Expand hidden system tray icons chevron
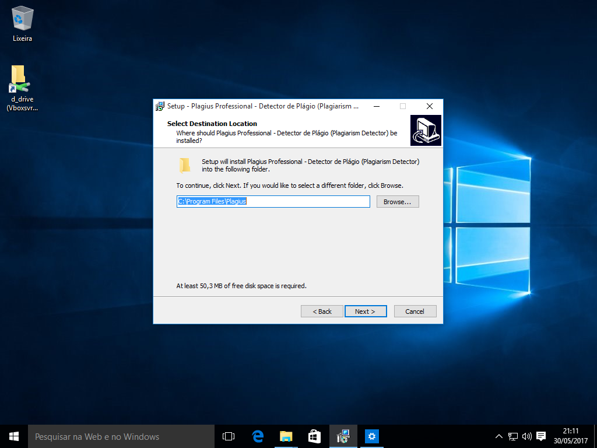Viewport: 597px width, 448px height. [498, 436]
